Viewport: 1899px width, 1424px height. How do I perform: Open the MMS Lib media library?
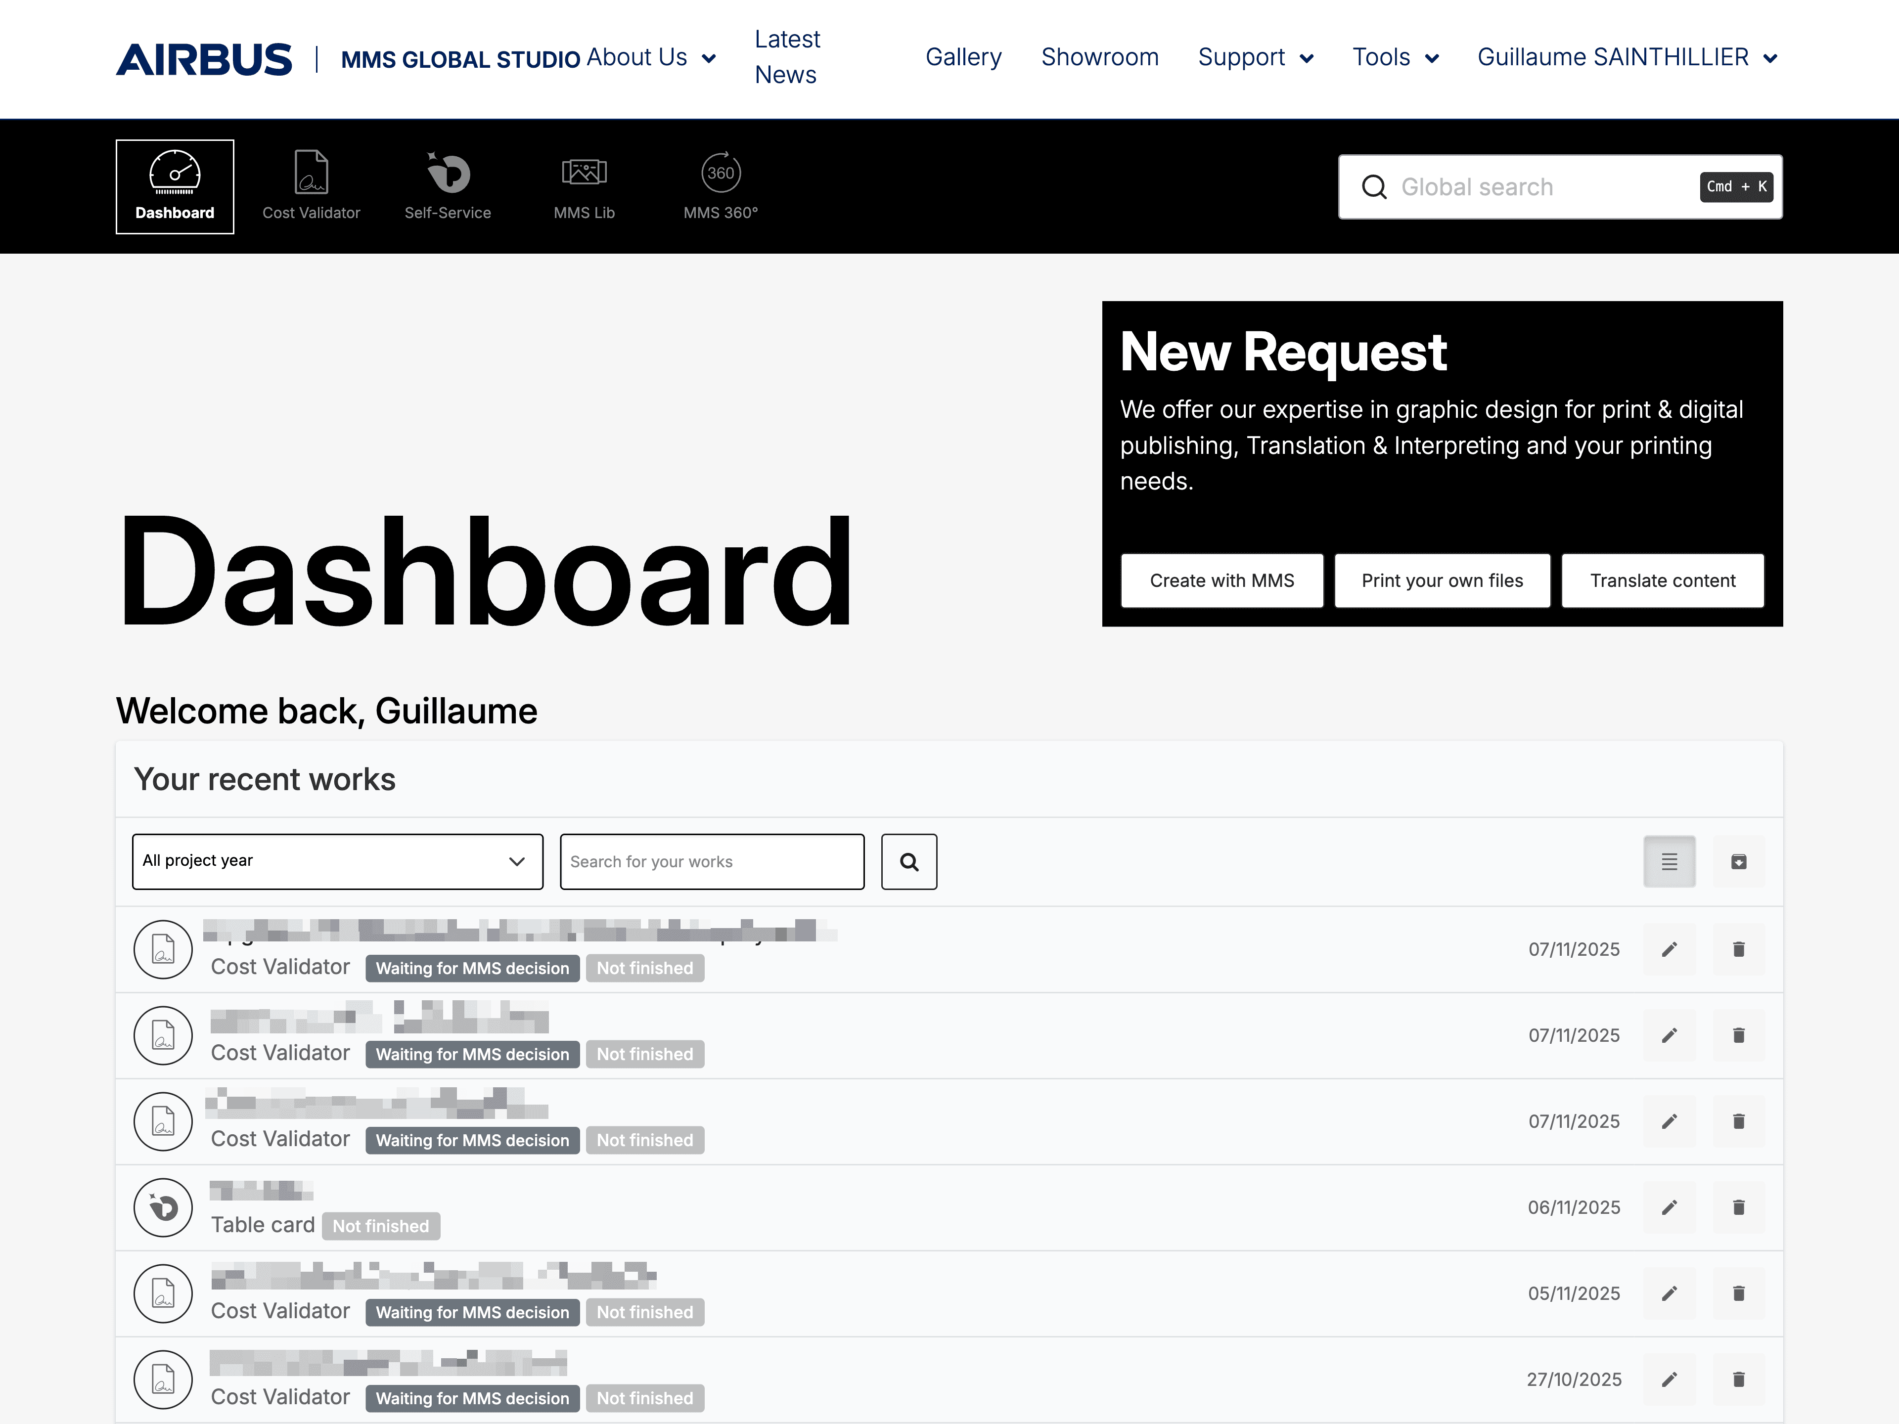[583, 184]
